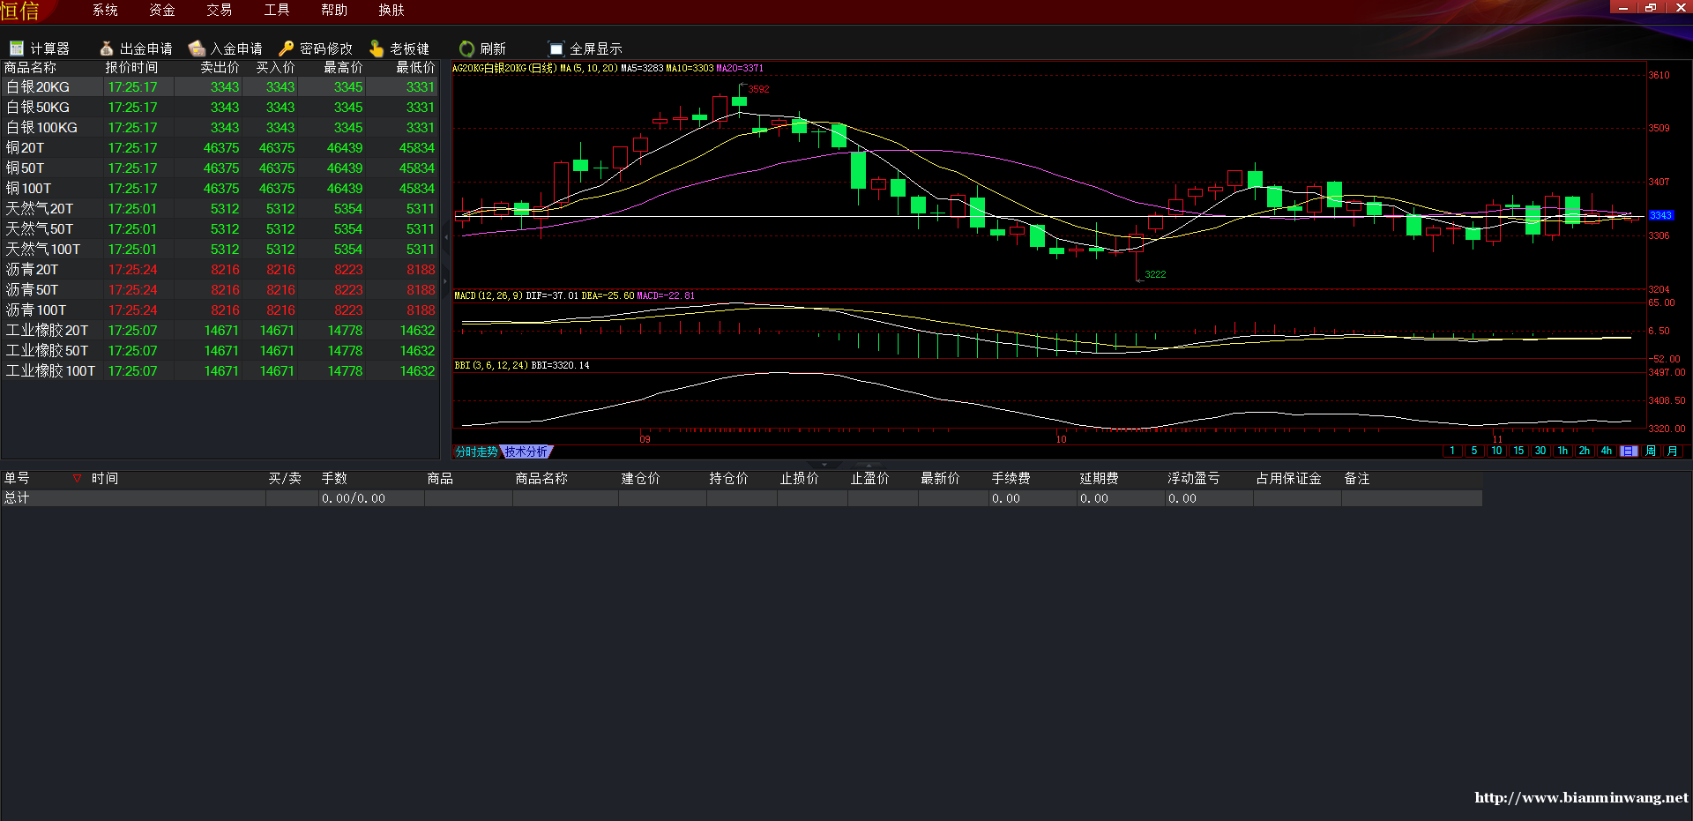Select the 白银 50KG quote row
The width and height of the screenshot is (1693, 821).
[x=220, y=107]
